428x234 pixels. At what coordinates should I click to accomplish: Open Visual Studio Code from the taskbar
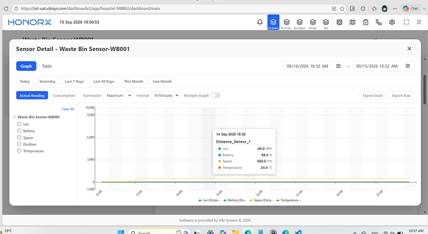[x=298, y=232]
